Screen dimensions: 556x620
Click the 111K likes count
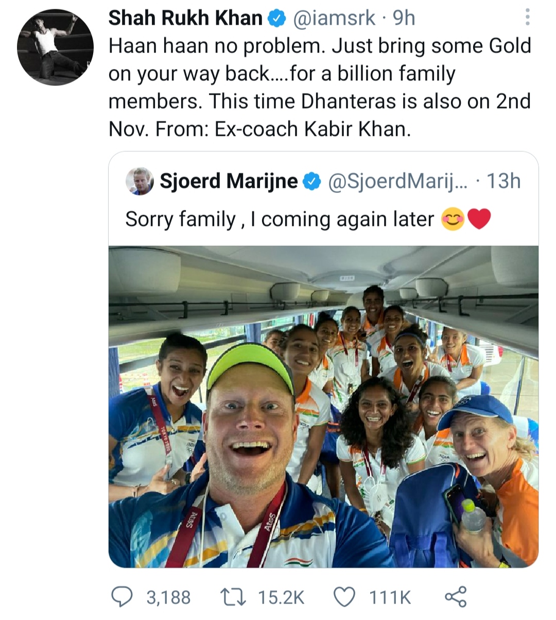pyautogui.click(x=390, y=597)
